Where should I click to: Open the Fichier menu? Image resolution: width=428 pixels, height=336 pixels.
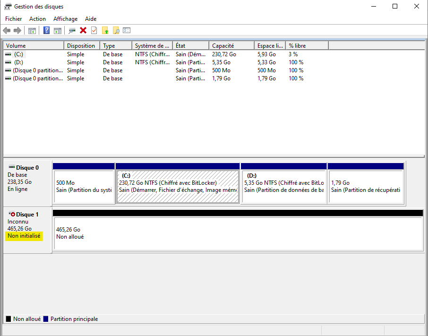pos(14,19)
